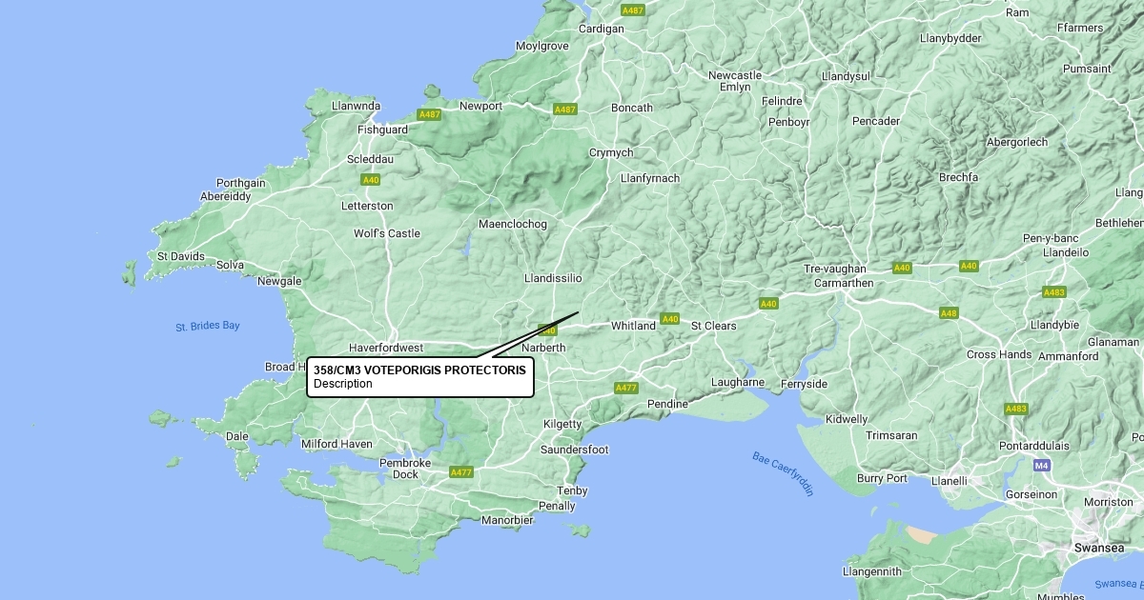Click the A483 shield above Llandybie
This screenshot has width=1144, height=600.
click(x=1054, y=292)
